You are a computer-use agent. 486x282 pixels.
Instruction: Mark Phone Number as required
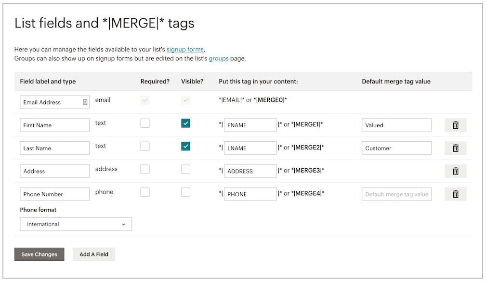[145, 192]
